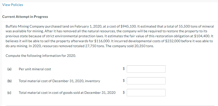Click the (a) part marker
Image resolution: width=218 pixels, height=106 pixels.
[9, 69]
